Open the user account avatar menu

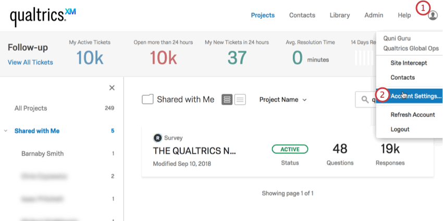click(433, 16)
